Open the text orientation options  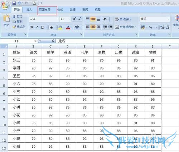[106, 19]
